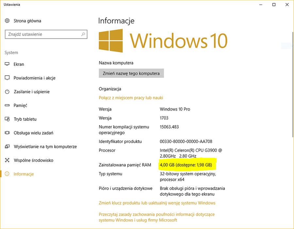Viewport: 294px width, 229px height.
Task: Click the vertical scrollbar on right edge
Action: (x=293, y=84)
